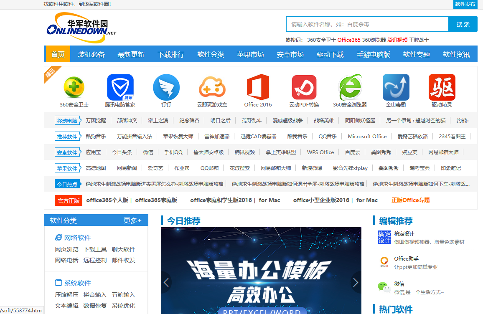Open the 360安全浏览器 icon
Screen dimensions: 483x314
click(350, 86)
